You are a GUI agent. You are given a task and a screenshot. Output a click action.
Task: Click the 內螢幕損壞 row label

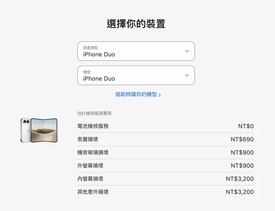[x=90, y=179]
